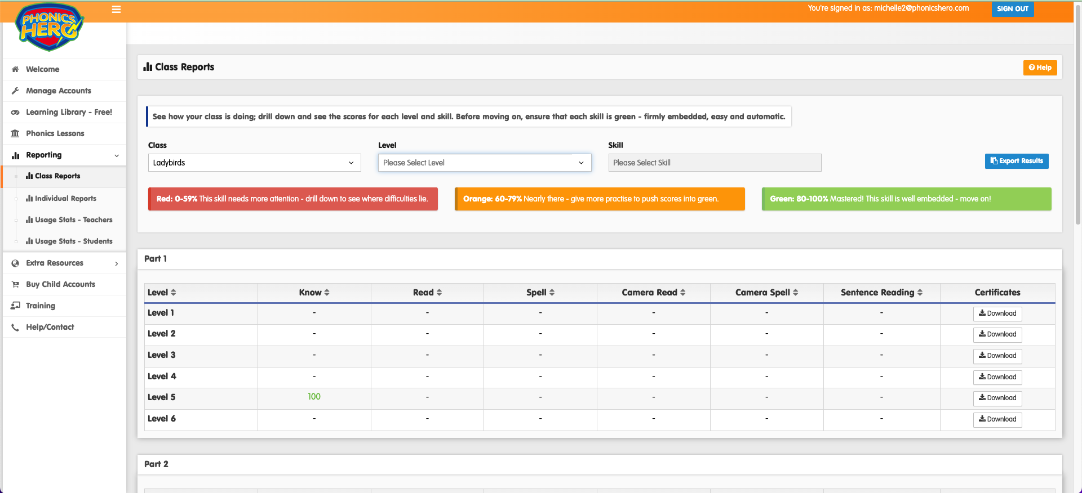Click the Manage Accounts wrench icon

click(15, 91)
